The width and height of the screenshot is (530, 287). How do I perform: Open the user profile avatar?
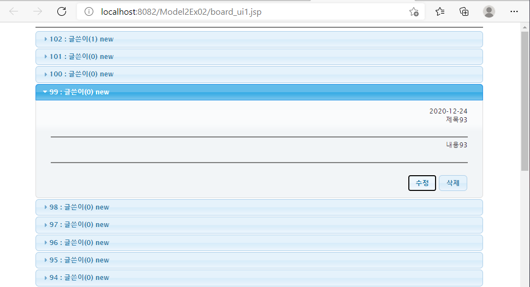pyautogui.click(x=489, y=11)
